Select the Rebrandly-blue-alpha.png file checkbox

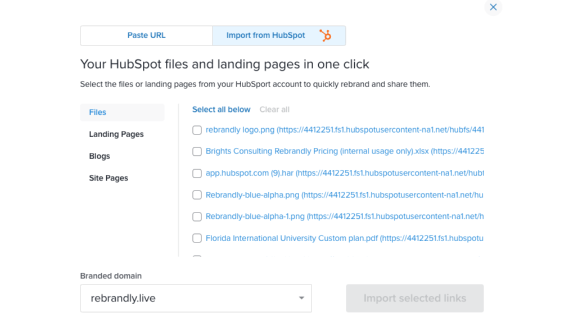pyautogui.click(x=197, y=195)
